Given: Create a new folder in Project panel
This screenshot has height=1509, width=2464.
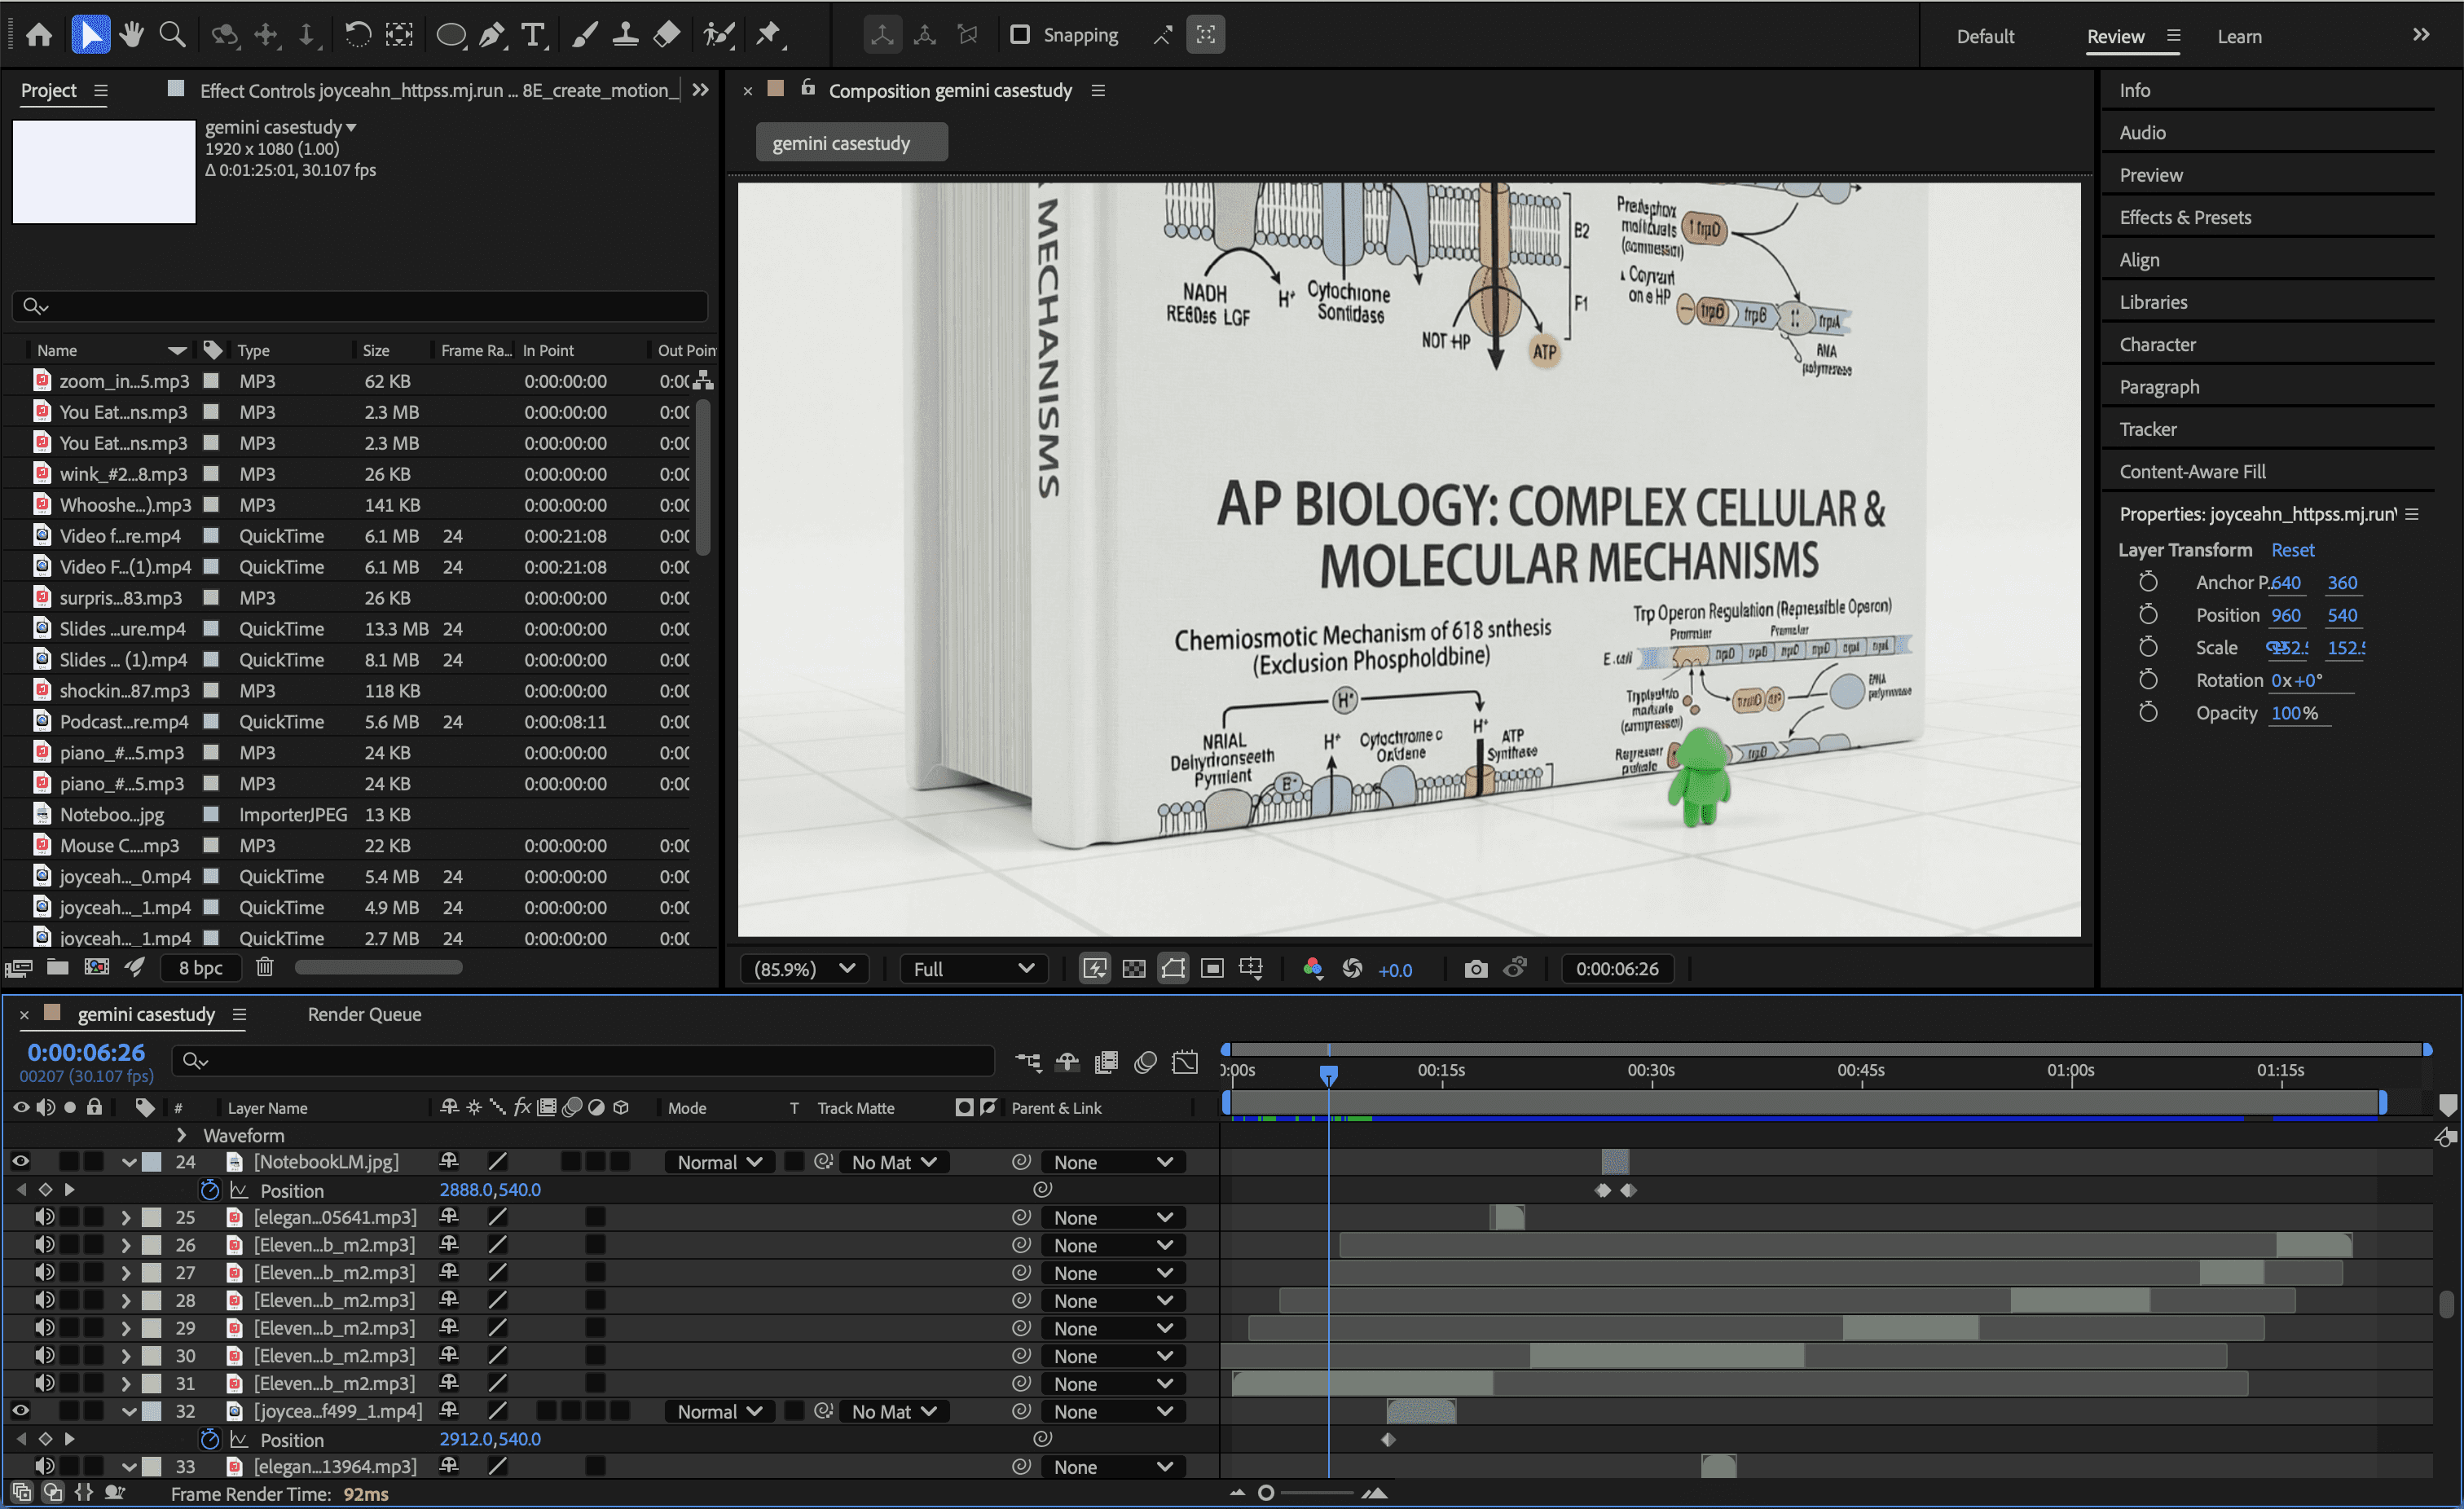Looking at the screenshot, I should (58, 967).
